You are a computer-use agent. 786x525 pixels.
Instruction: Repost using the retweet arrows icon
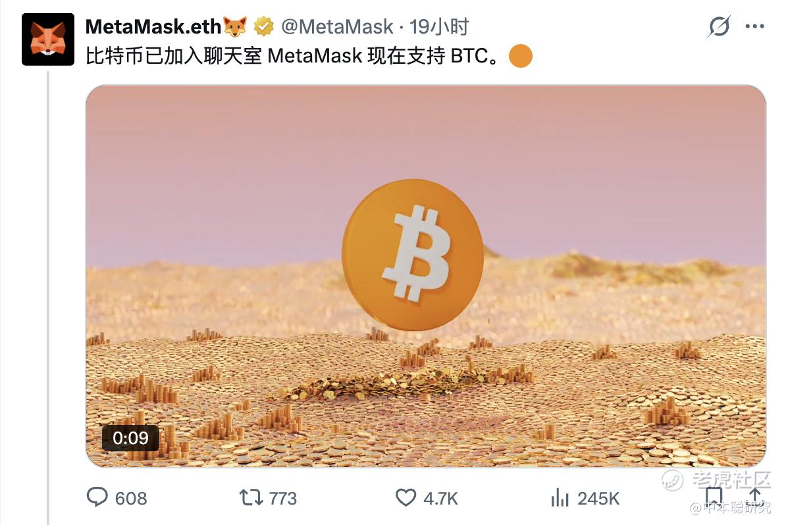pos(251,497)
